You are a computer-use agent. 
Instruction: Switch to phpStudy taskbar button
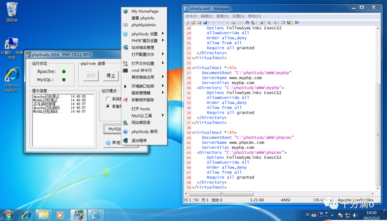[x=78, y=215]
